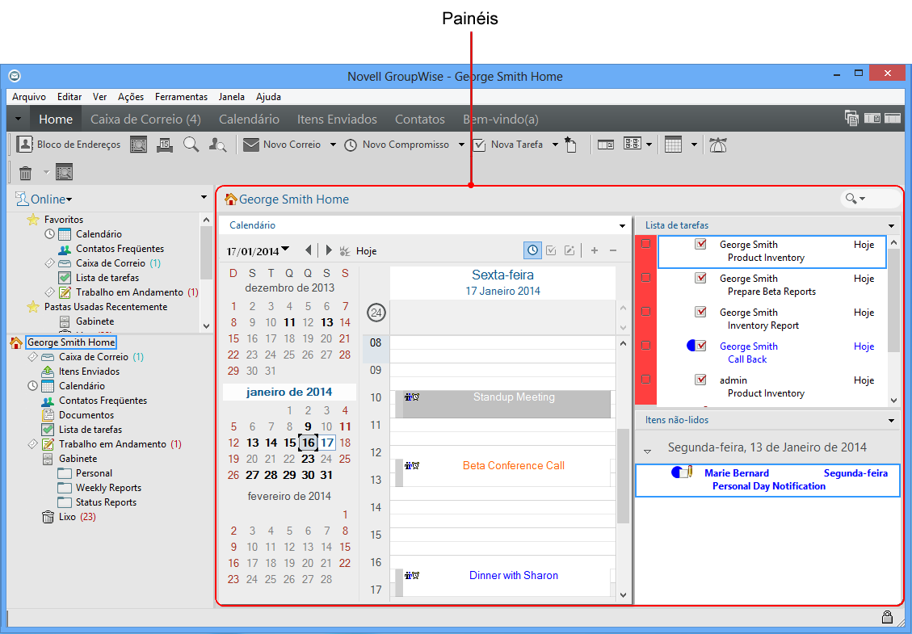Go to next day with right arrow

[329, 250]
